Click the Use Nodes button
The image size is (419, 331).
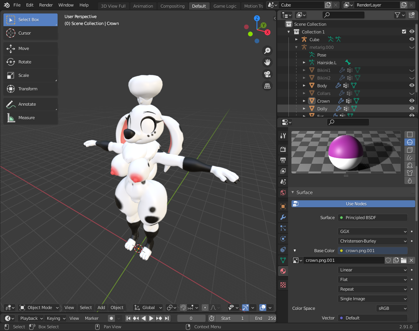coord(356,204)
